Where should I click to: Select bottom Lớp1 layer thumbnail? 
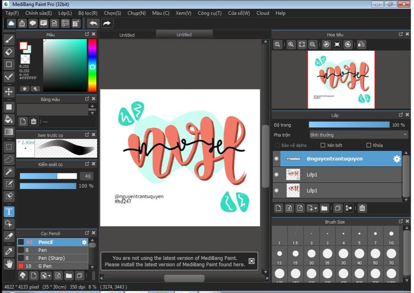click(293, 191)
